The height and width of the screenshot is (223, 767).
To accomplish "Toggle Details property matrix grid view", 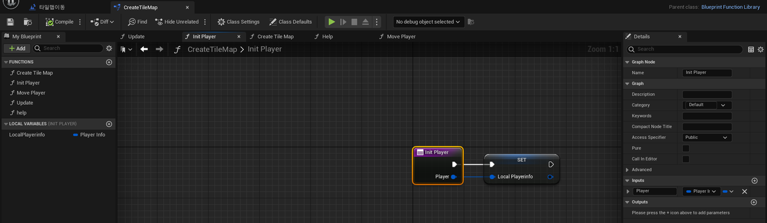I will (751, 49).
